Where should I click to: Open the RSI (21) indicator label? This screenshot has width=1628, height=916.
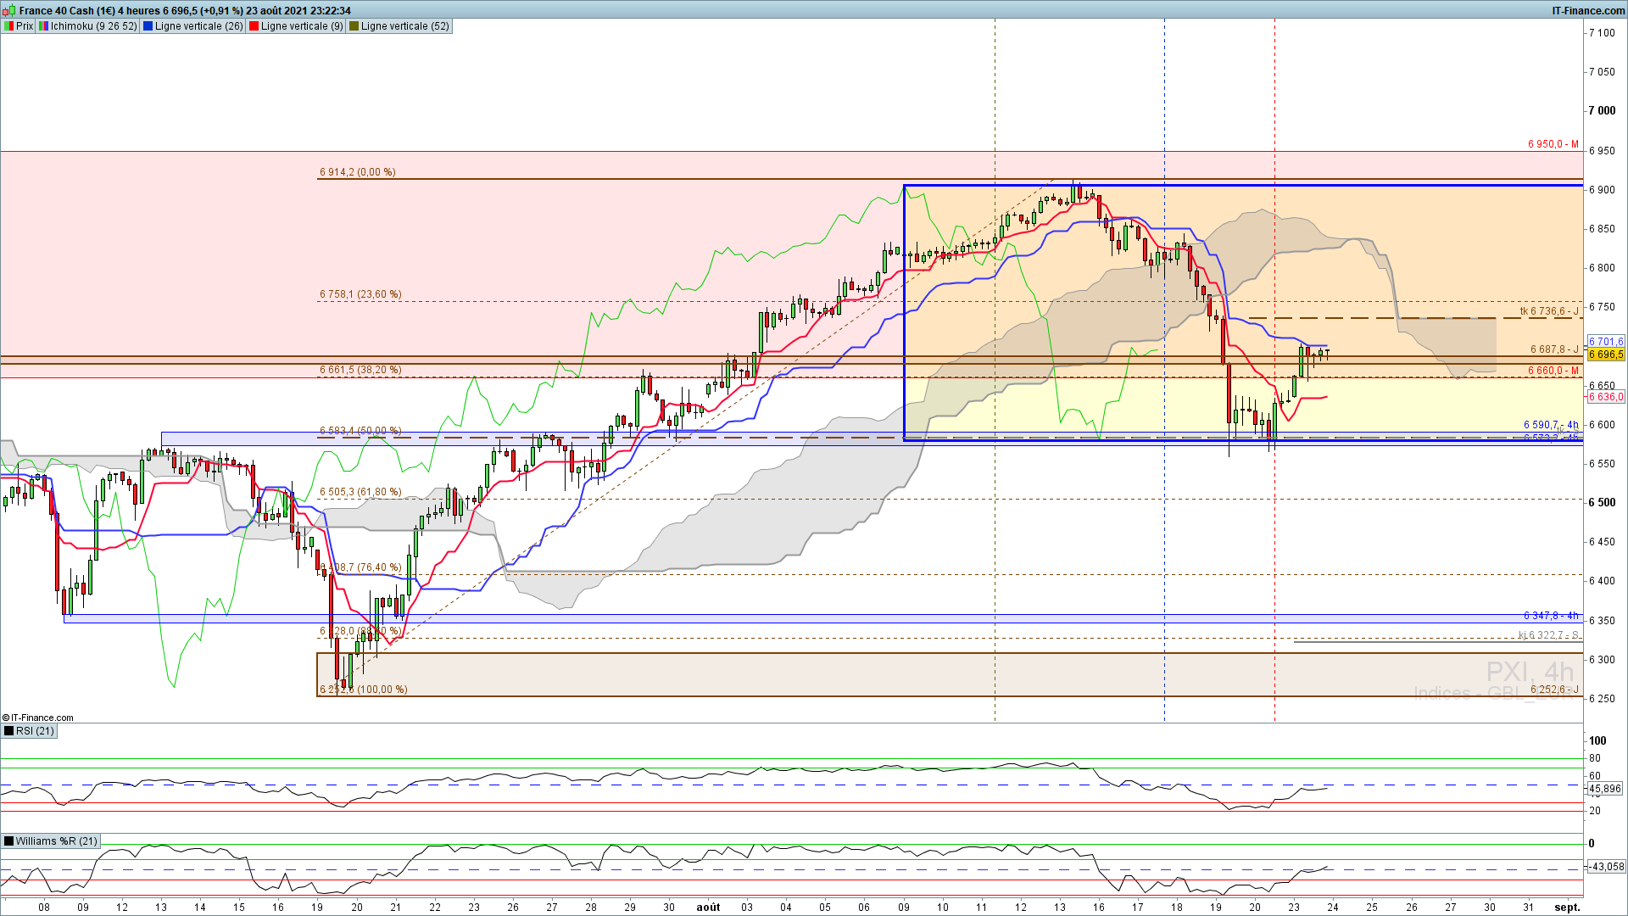(35, 731)
